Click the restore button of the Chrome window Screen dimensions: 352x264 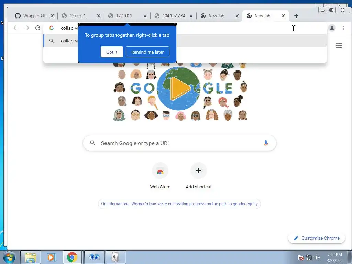tap(331, 10)
